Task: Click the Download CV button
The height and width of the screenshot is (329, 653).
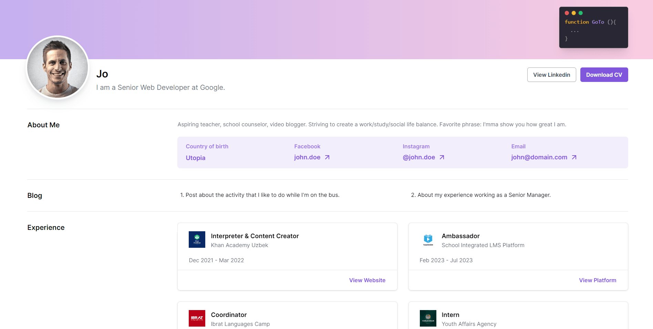Action: [604, 75]
